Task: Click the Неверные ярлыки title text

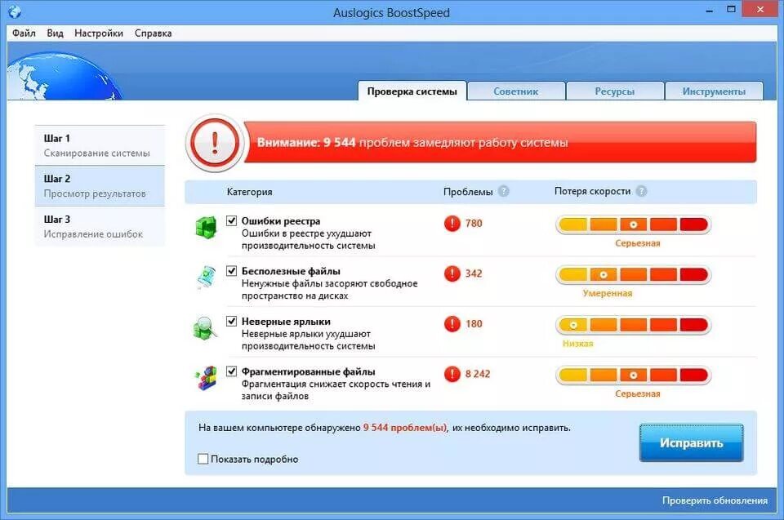Action: [x=286, y=322]
